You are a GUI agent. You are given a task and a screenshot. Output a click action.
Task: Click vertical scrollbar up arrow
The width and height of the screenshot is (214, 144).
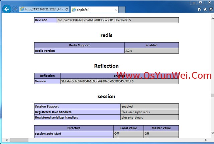tap(213, 18)
